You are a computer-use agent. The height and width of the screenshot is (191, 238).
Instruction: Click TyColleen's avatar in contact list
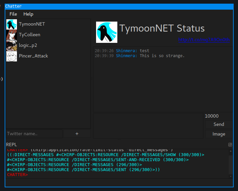click(12, 35)
